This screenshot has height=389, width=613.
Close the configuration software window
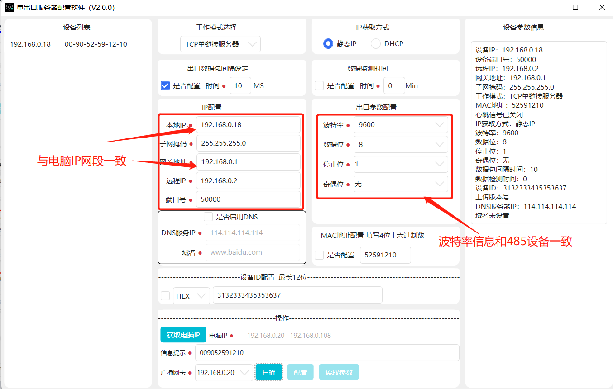[602, 7]
